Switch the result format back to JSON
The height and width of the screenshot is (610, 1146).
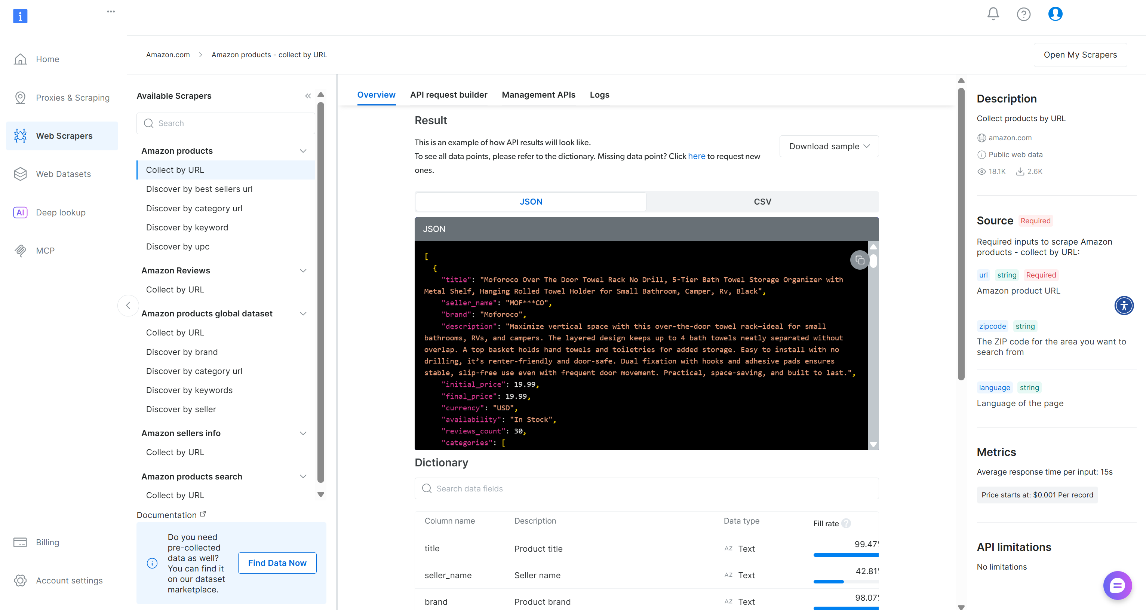tap(531, 201)
